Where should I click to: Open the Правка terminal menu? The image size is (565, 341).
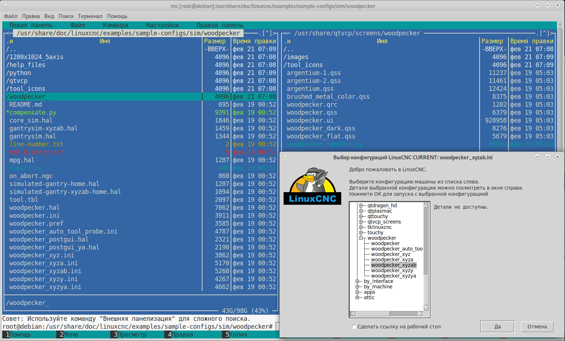[31, 16]
